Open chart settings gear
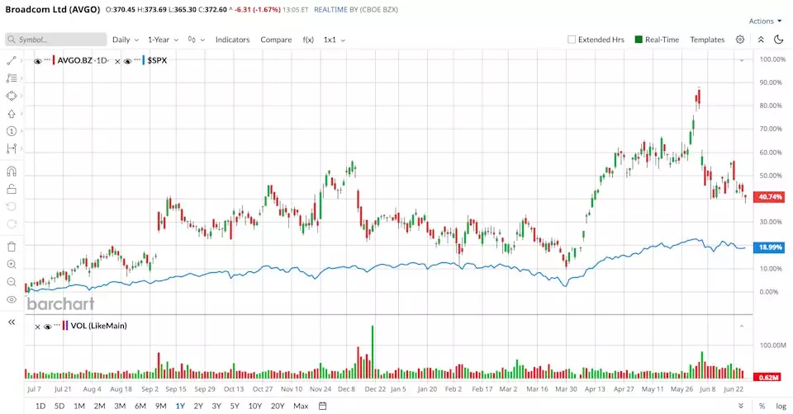Image resolution: width=793 pixels, height=414 pixels. (x=740, y=40)
